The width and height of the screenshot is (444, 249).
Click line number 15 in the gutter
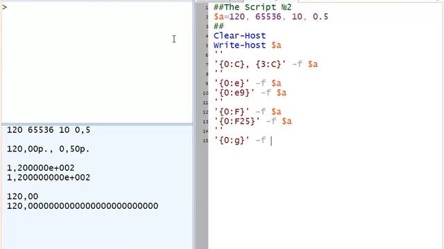(x=205, y=140)
